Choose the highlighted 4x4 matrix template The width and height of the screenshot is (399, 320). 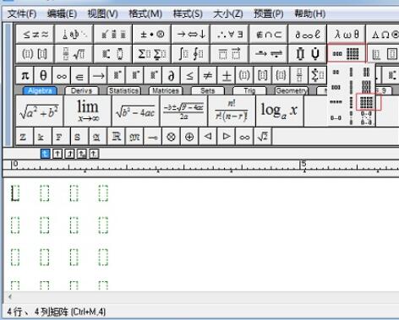point(367,102)
